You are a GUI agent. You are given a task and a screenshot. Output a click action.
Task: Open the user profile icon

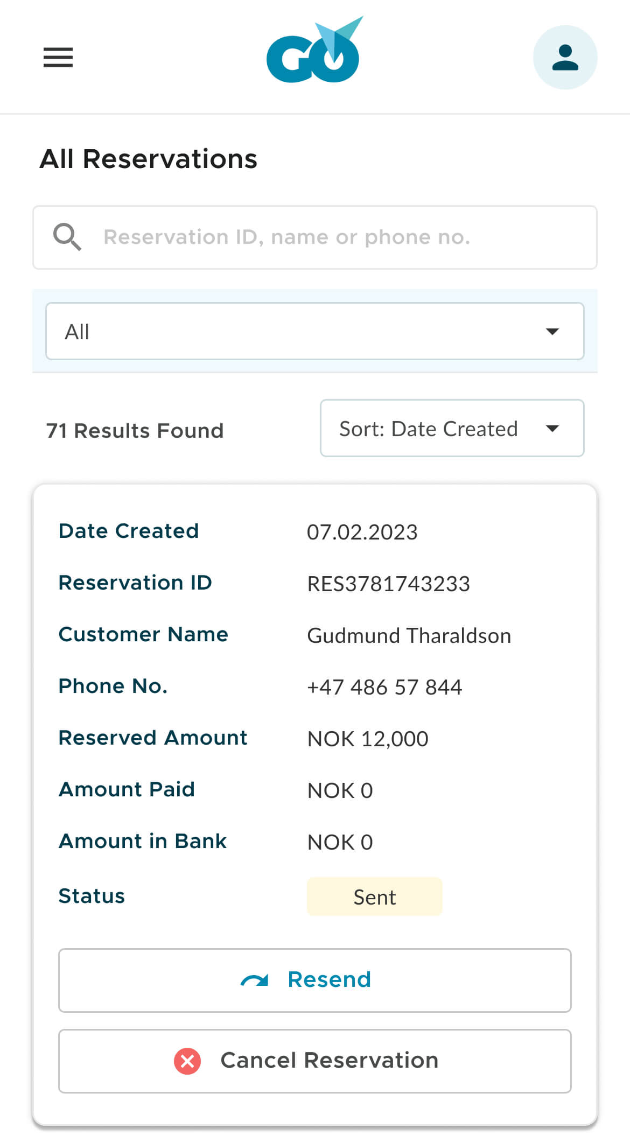(x=565, y=58)
